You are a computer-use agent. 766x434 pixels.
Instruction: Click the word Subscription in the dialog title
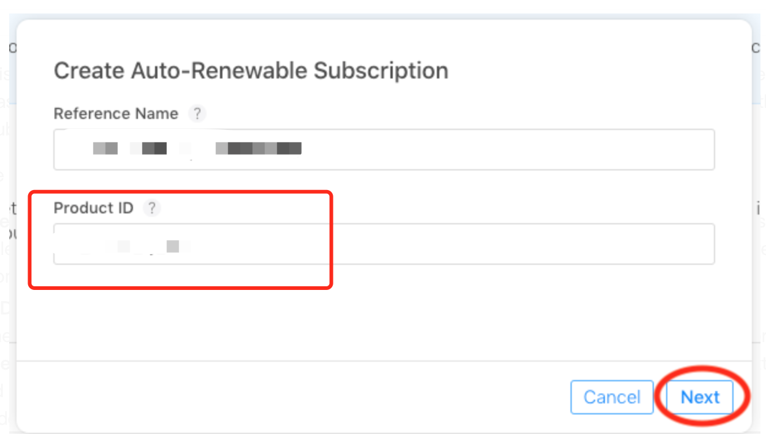click(x=381, y=70)
